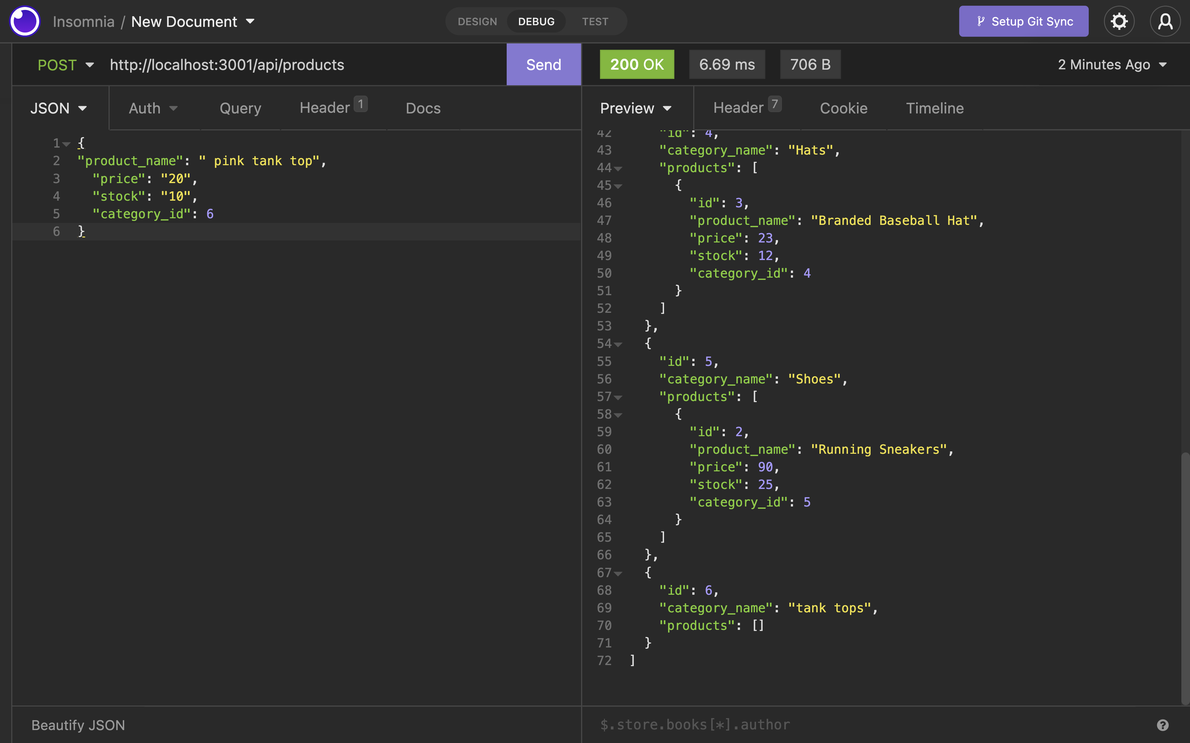Click Beautify JSON

point(78,724)
